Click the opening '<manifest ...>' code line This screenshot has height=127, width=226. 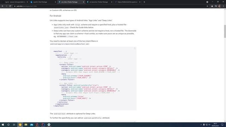pyautogui.click(x=60, y=52)
